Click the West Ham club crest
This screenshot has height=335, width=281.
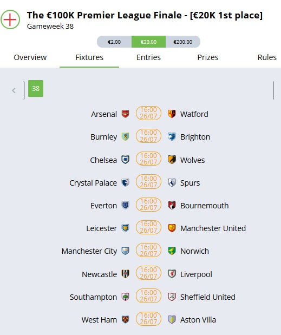tap(126, 319)
